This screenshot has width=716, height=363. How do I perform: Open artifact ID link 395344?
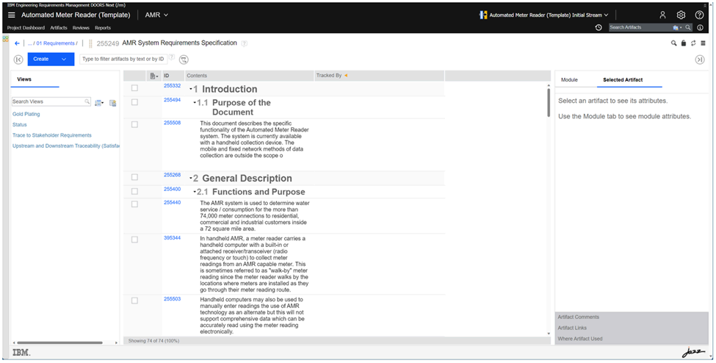pos(172,238)
